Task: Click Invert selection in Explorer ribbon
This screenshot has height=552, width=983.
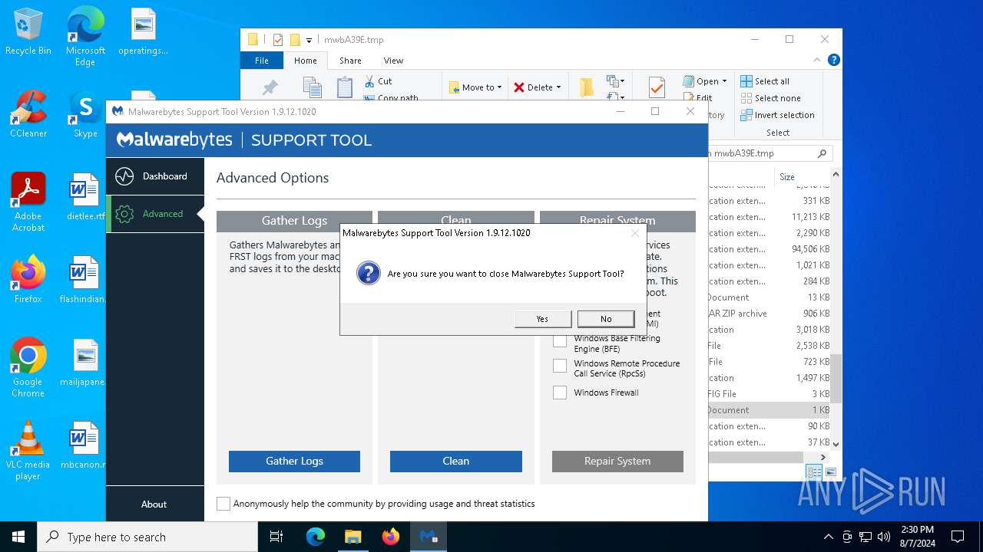Action: (x=777, y=115)
